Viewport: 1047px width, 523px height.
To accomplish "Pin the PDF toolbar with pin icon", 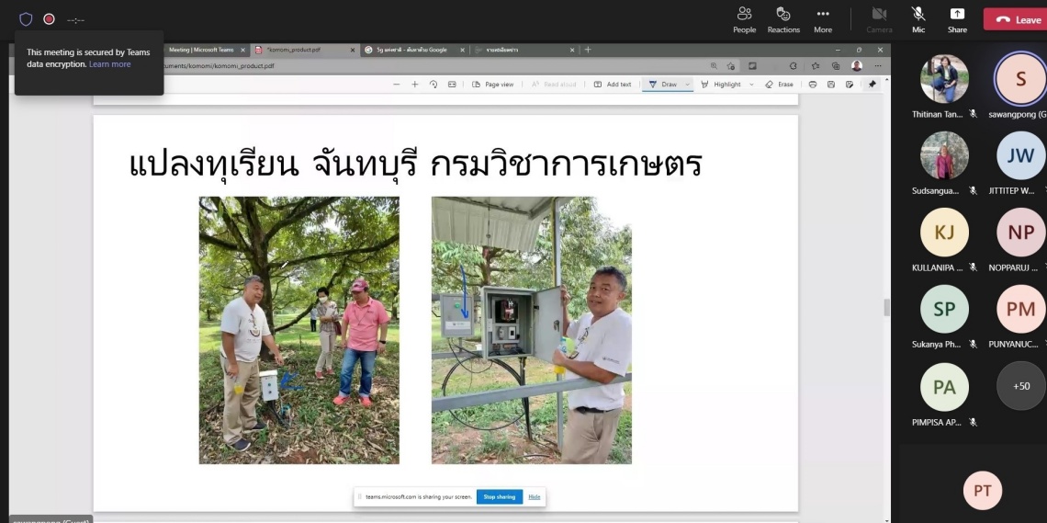I will click(x=872, y=85).
